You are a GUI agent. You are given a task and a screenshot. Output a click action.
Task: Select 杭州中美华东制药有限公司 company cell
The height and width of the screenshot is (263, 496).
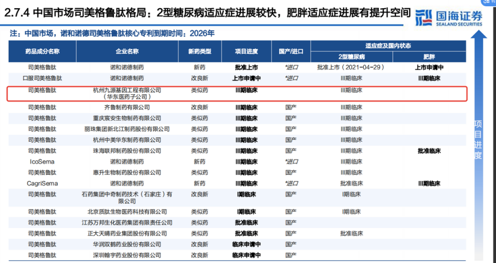click(x=127, y=140)
